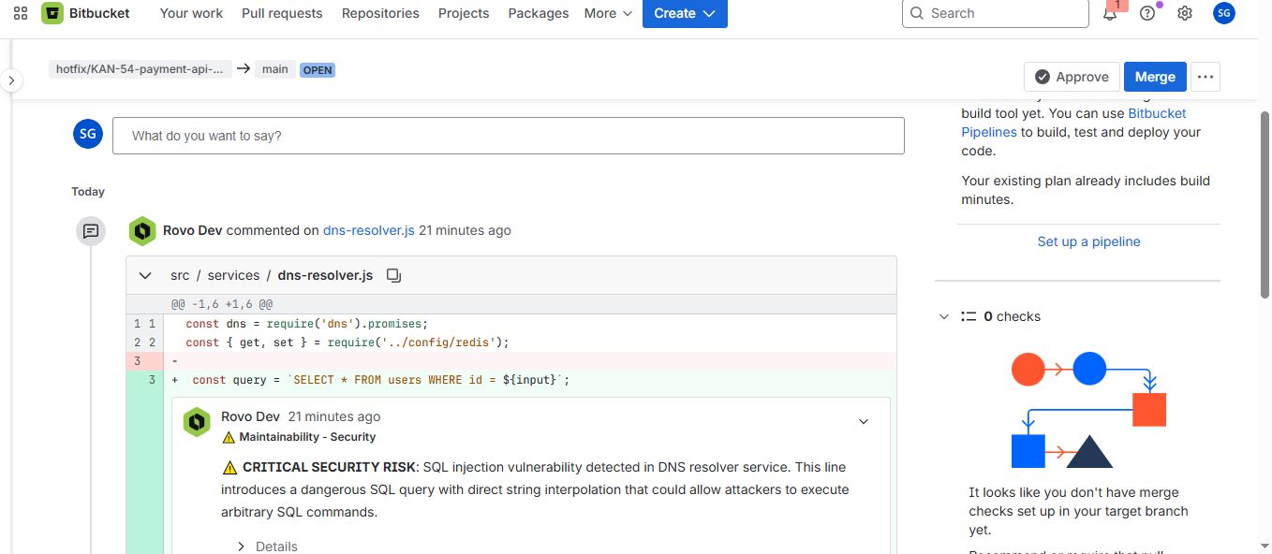Open the More menu in navigation
Image resolution: width=1272 pixels, height=554 pixels.
608,13
